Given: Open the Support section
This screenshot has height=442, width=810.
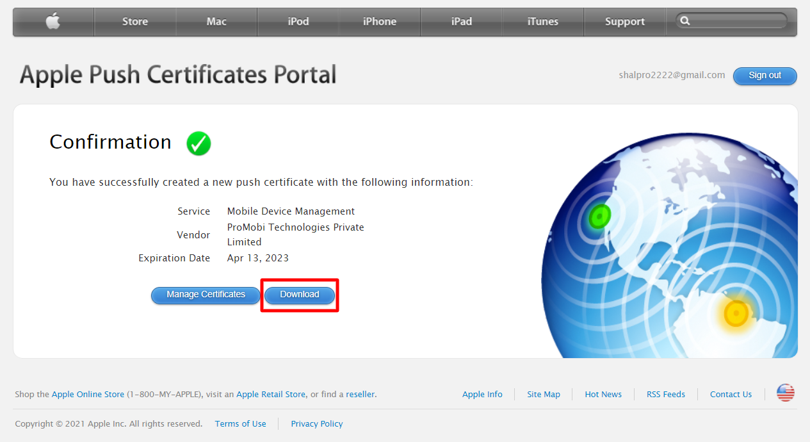Looking at the screenshot, I should pos(625,22).
